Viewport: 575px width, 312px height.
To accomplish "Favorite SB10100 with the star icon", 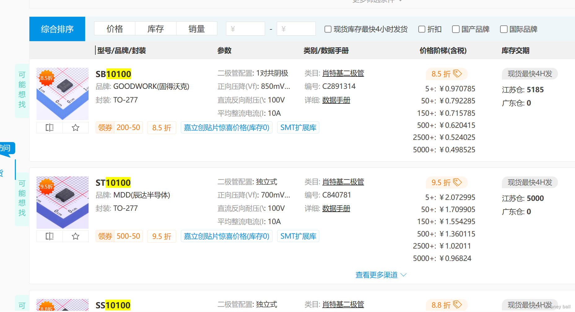I will 76,128.
